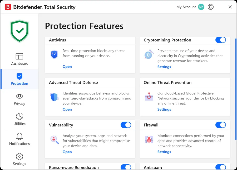Open the Dashboard sidebar icon

tap(19, 56)
